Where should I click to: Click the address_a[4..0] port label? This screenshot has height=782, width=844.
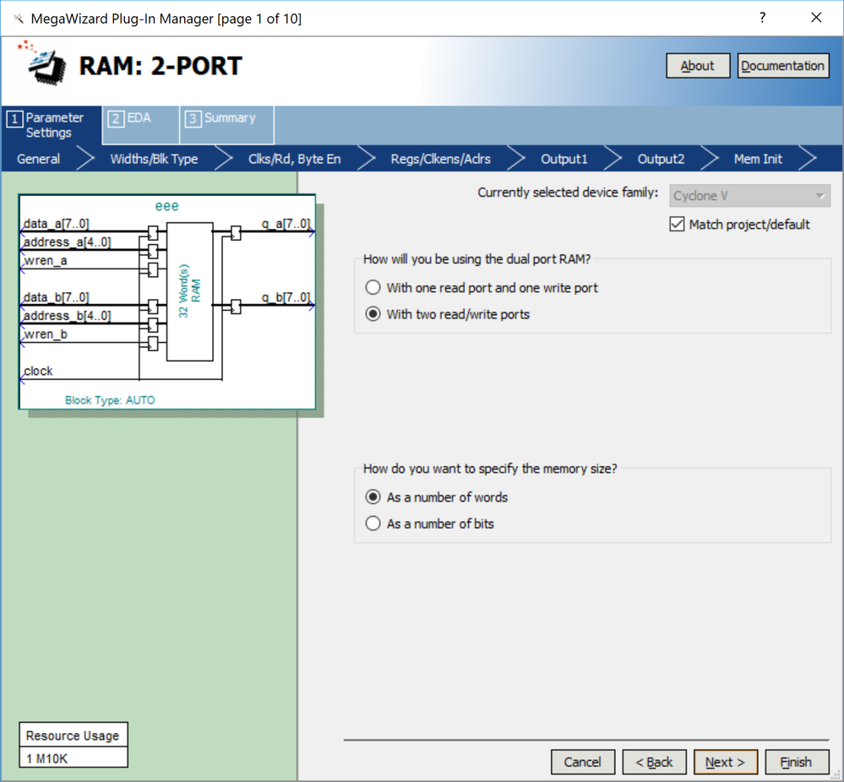point(67,242)
